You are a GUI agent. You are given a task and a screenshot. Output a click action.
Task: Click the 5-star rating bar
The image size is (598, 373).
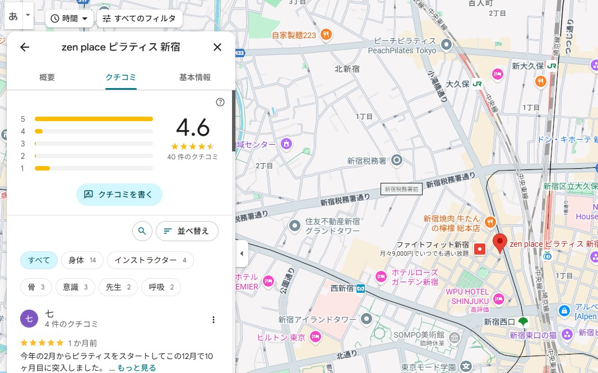tap(94, 119)
